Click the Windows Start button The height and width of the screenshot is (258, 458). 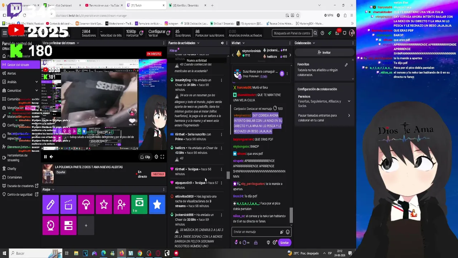click(x=4, y=253)
